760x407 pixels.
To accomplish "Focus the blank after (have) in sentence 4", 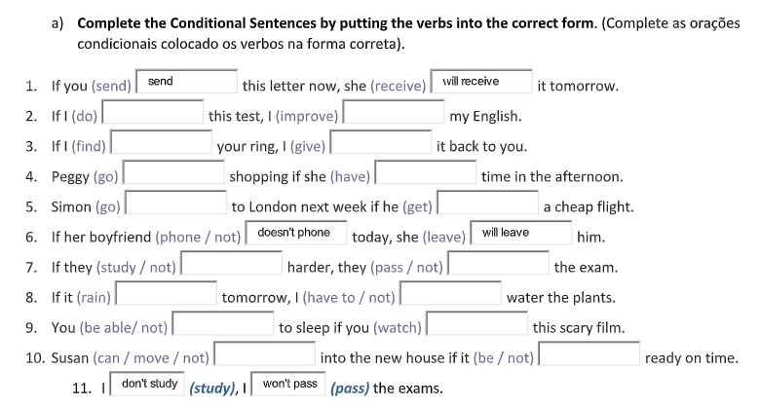I will pos(426,172).
